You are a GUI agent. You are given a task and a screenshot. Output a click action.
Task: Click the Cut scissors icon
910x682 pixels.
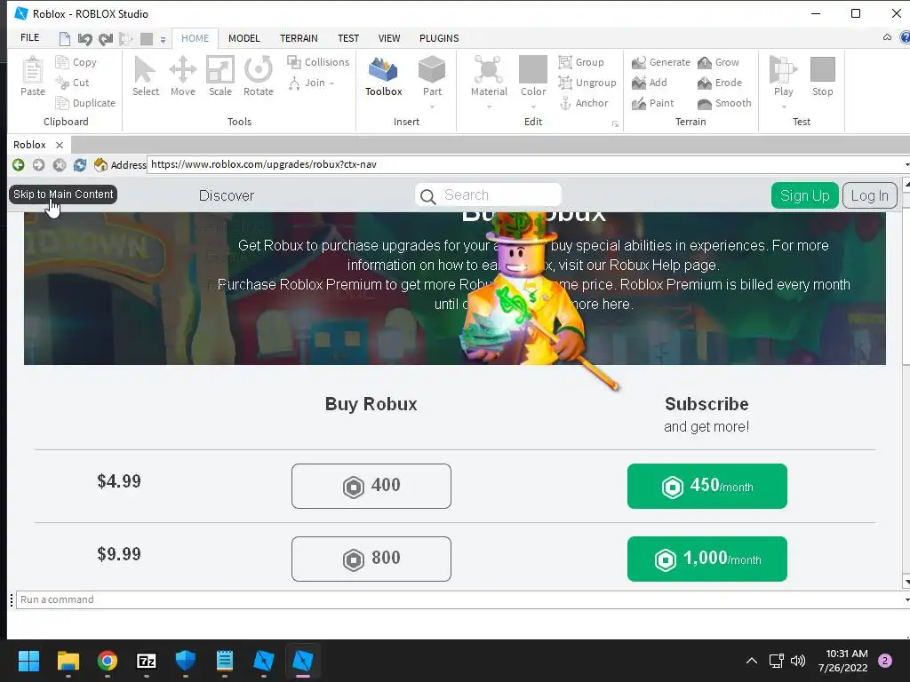click(x=61, y=83)
